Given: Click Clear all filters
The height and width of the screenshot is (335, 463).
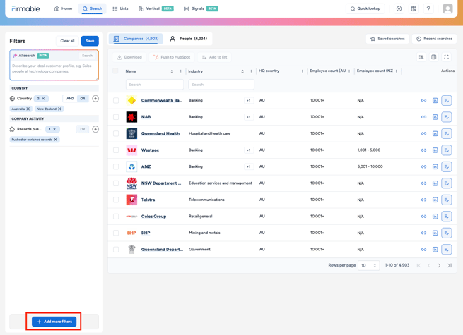Looking at the screenshot, I should [x=67, y=41].
